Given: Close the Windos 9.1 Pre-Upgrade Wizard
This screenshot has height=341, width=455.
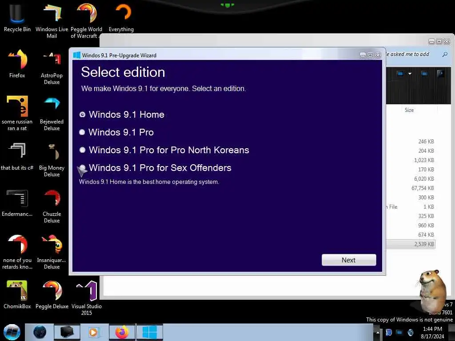Looking at the screenshot, I should 378,55.
